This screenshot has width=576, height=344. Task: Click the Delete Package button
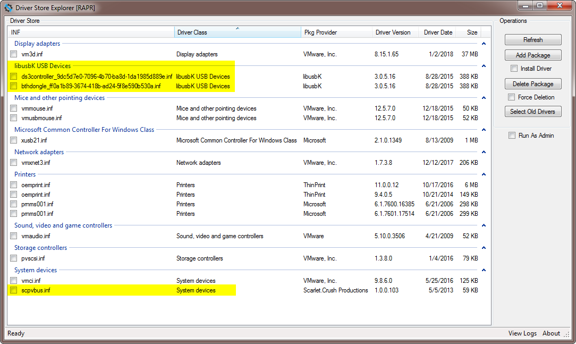[533, 84]
